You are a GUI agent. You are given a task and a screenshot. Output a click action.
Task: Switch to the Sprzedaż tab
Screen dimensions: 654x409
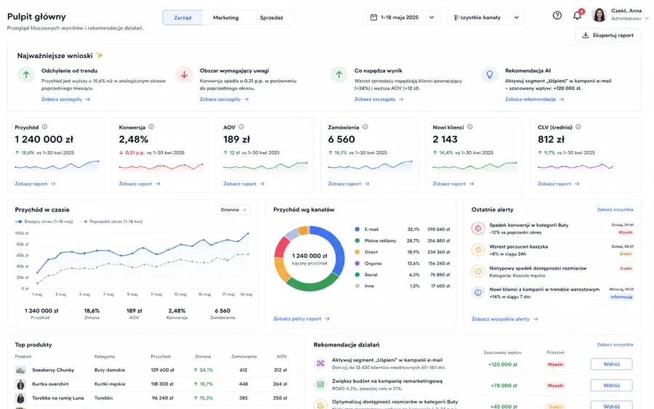271,17
